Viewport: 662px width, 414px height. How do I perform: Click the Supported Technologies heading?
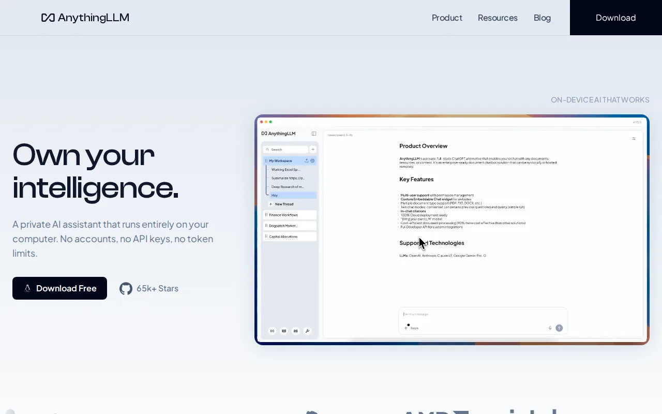click(432, 243)
